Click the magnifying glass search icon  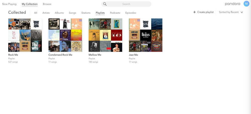105,4
